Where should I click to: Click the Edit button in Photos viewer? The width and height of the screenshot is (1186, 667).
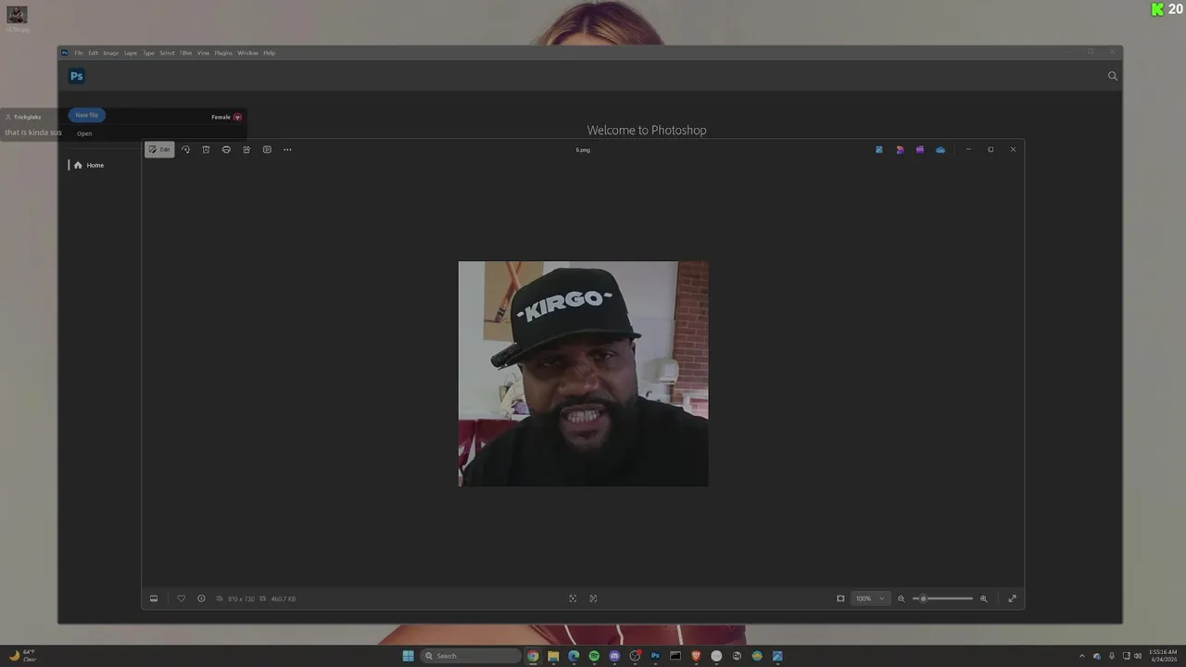click(159, 149)
